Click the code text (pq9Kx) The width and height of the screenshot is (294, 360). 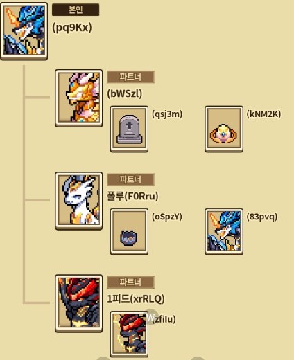tap(72, 28)
